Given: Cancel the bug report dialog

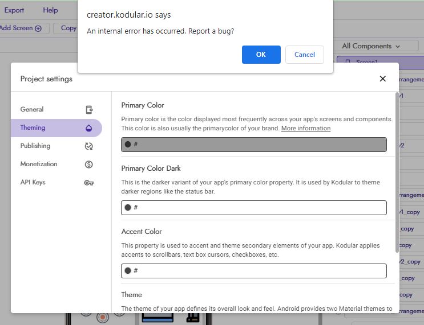Looking at the screenshot, I should coord(304,55).
